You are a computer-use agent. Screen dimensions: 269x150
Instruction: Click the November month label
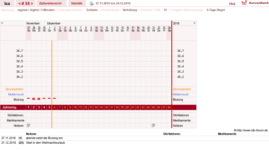(x=33, y=23)
